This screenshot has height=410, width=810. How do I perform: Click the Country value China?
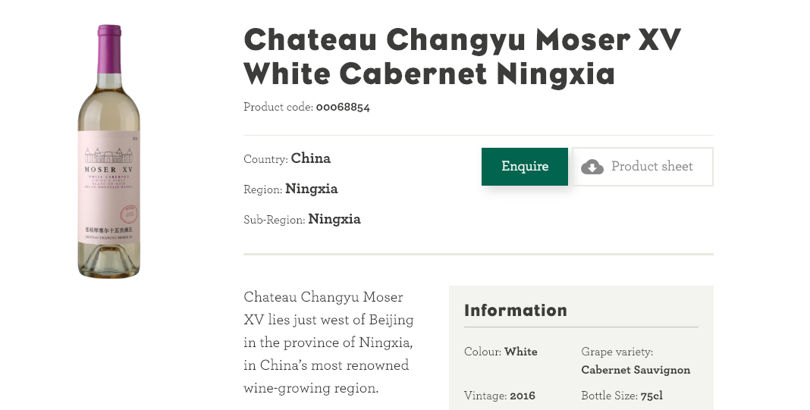click(x=310, y=158)
